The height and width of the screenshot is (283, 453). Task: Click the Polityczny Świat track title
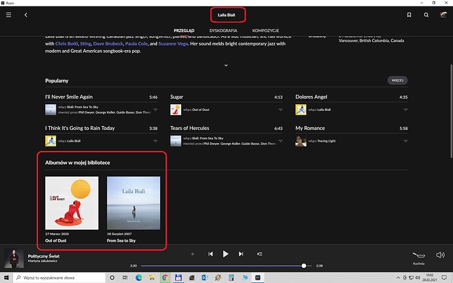pyautogui.click(x=43, y=256)
